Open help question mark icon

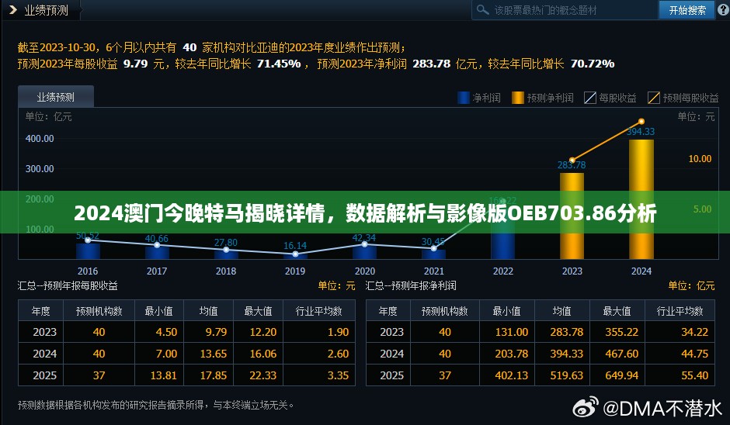[x=723, y=10]
